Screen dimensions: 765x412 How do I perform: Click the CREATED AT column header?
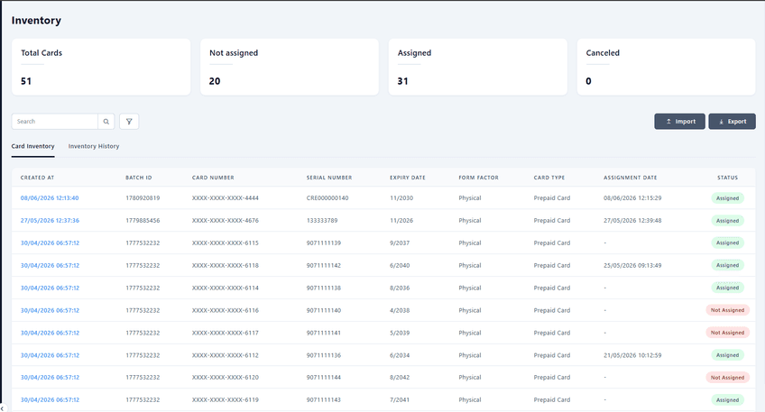(37, 178)
